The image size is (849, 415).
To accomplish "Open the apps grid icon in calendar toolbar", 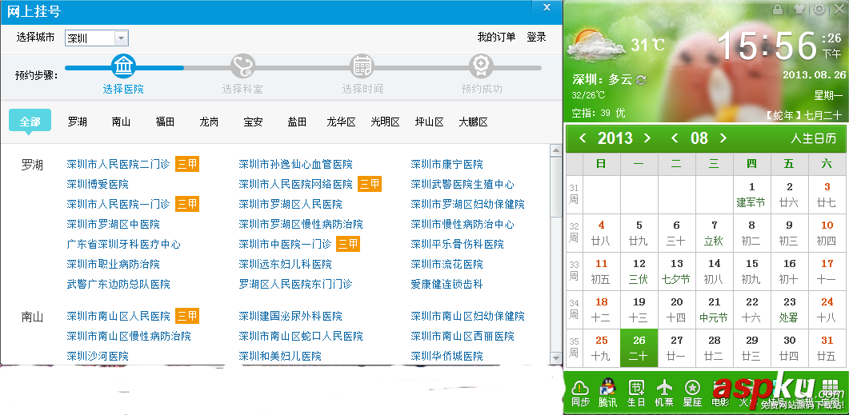I will point(830,387).
